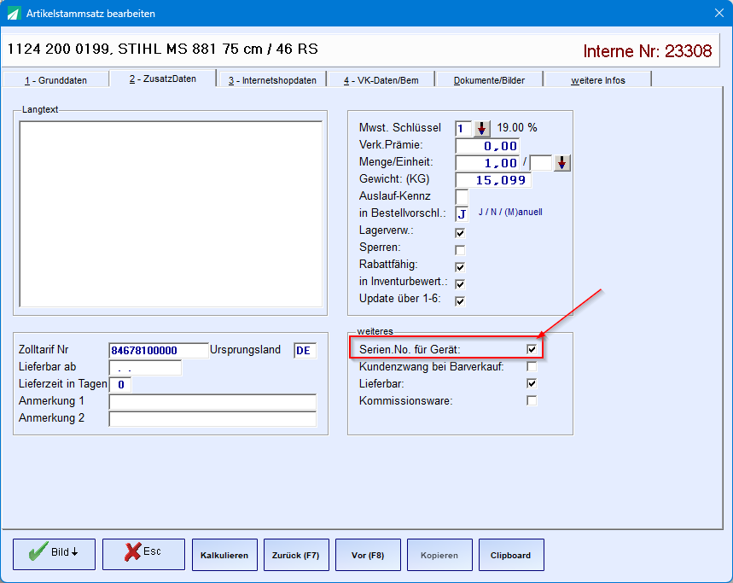This screenshot has width=733, height=583.
Task: Click the application logo in title bar
Action: click(14, 13)
